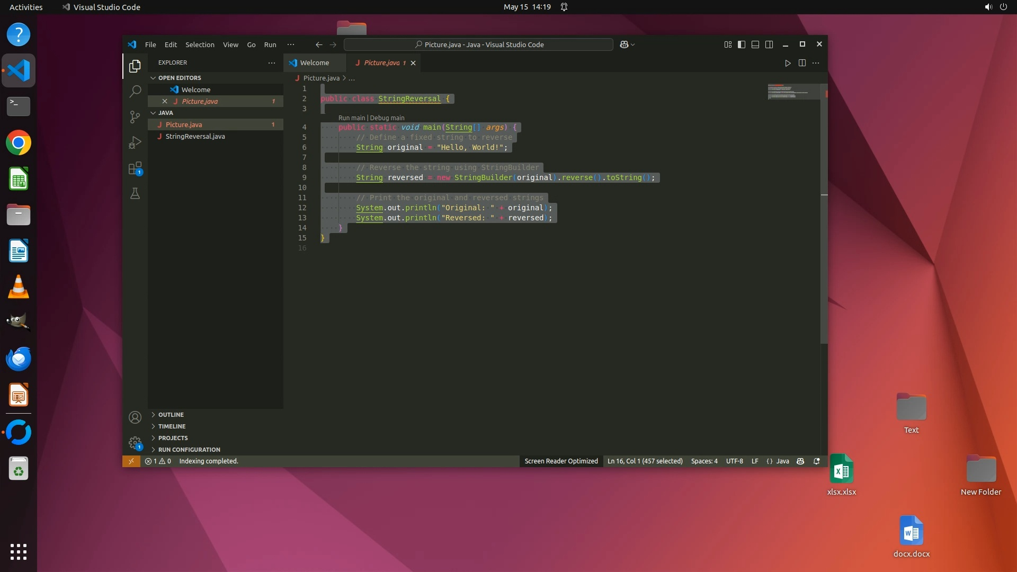Toggle the Primary Side Bar layout button

[x=742, y=44]
